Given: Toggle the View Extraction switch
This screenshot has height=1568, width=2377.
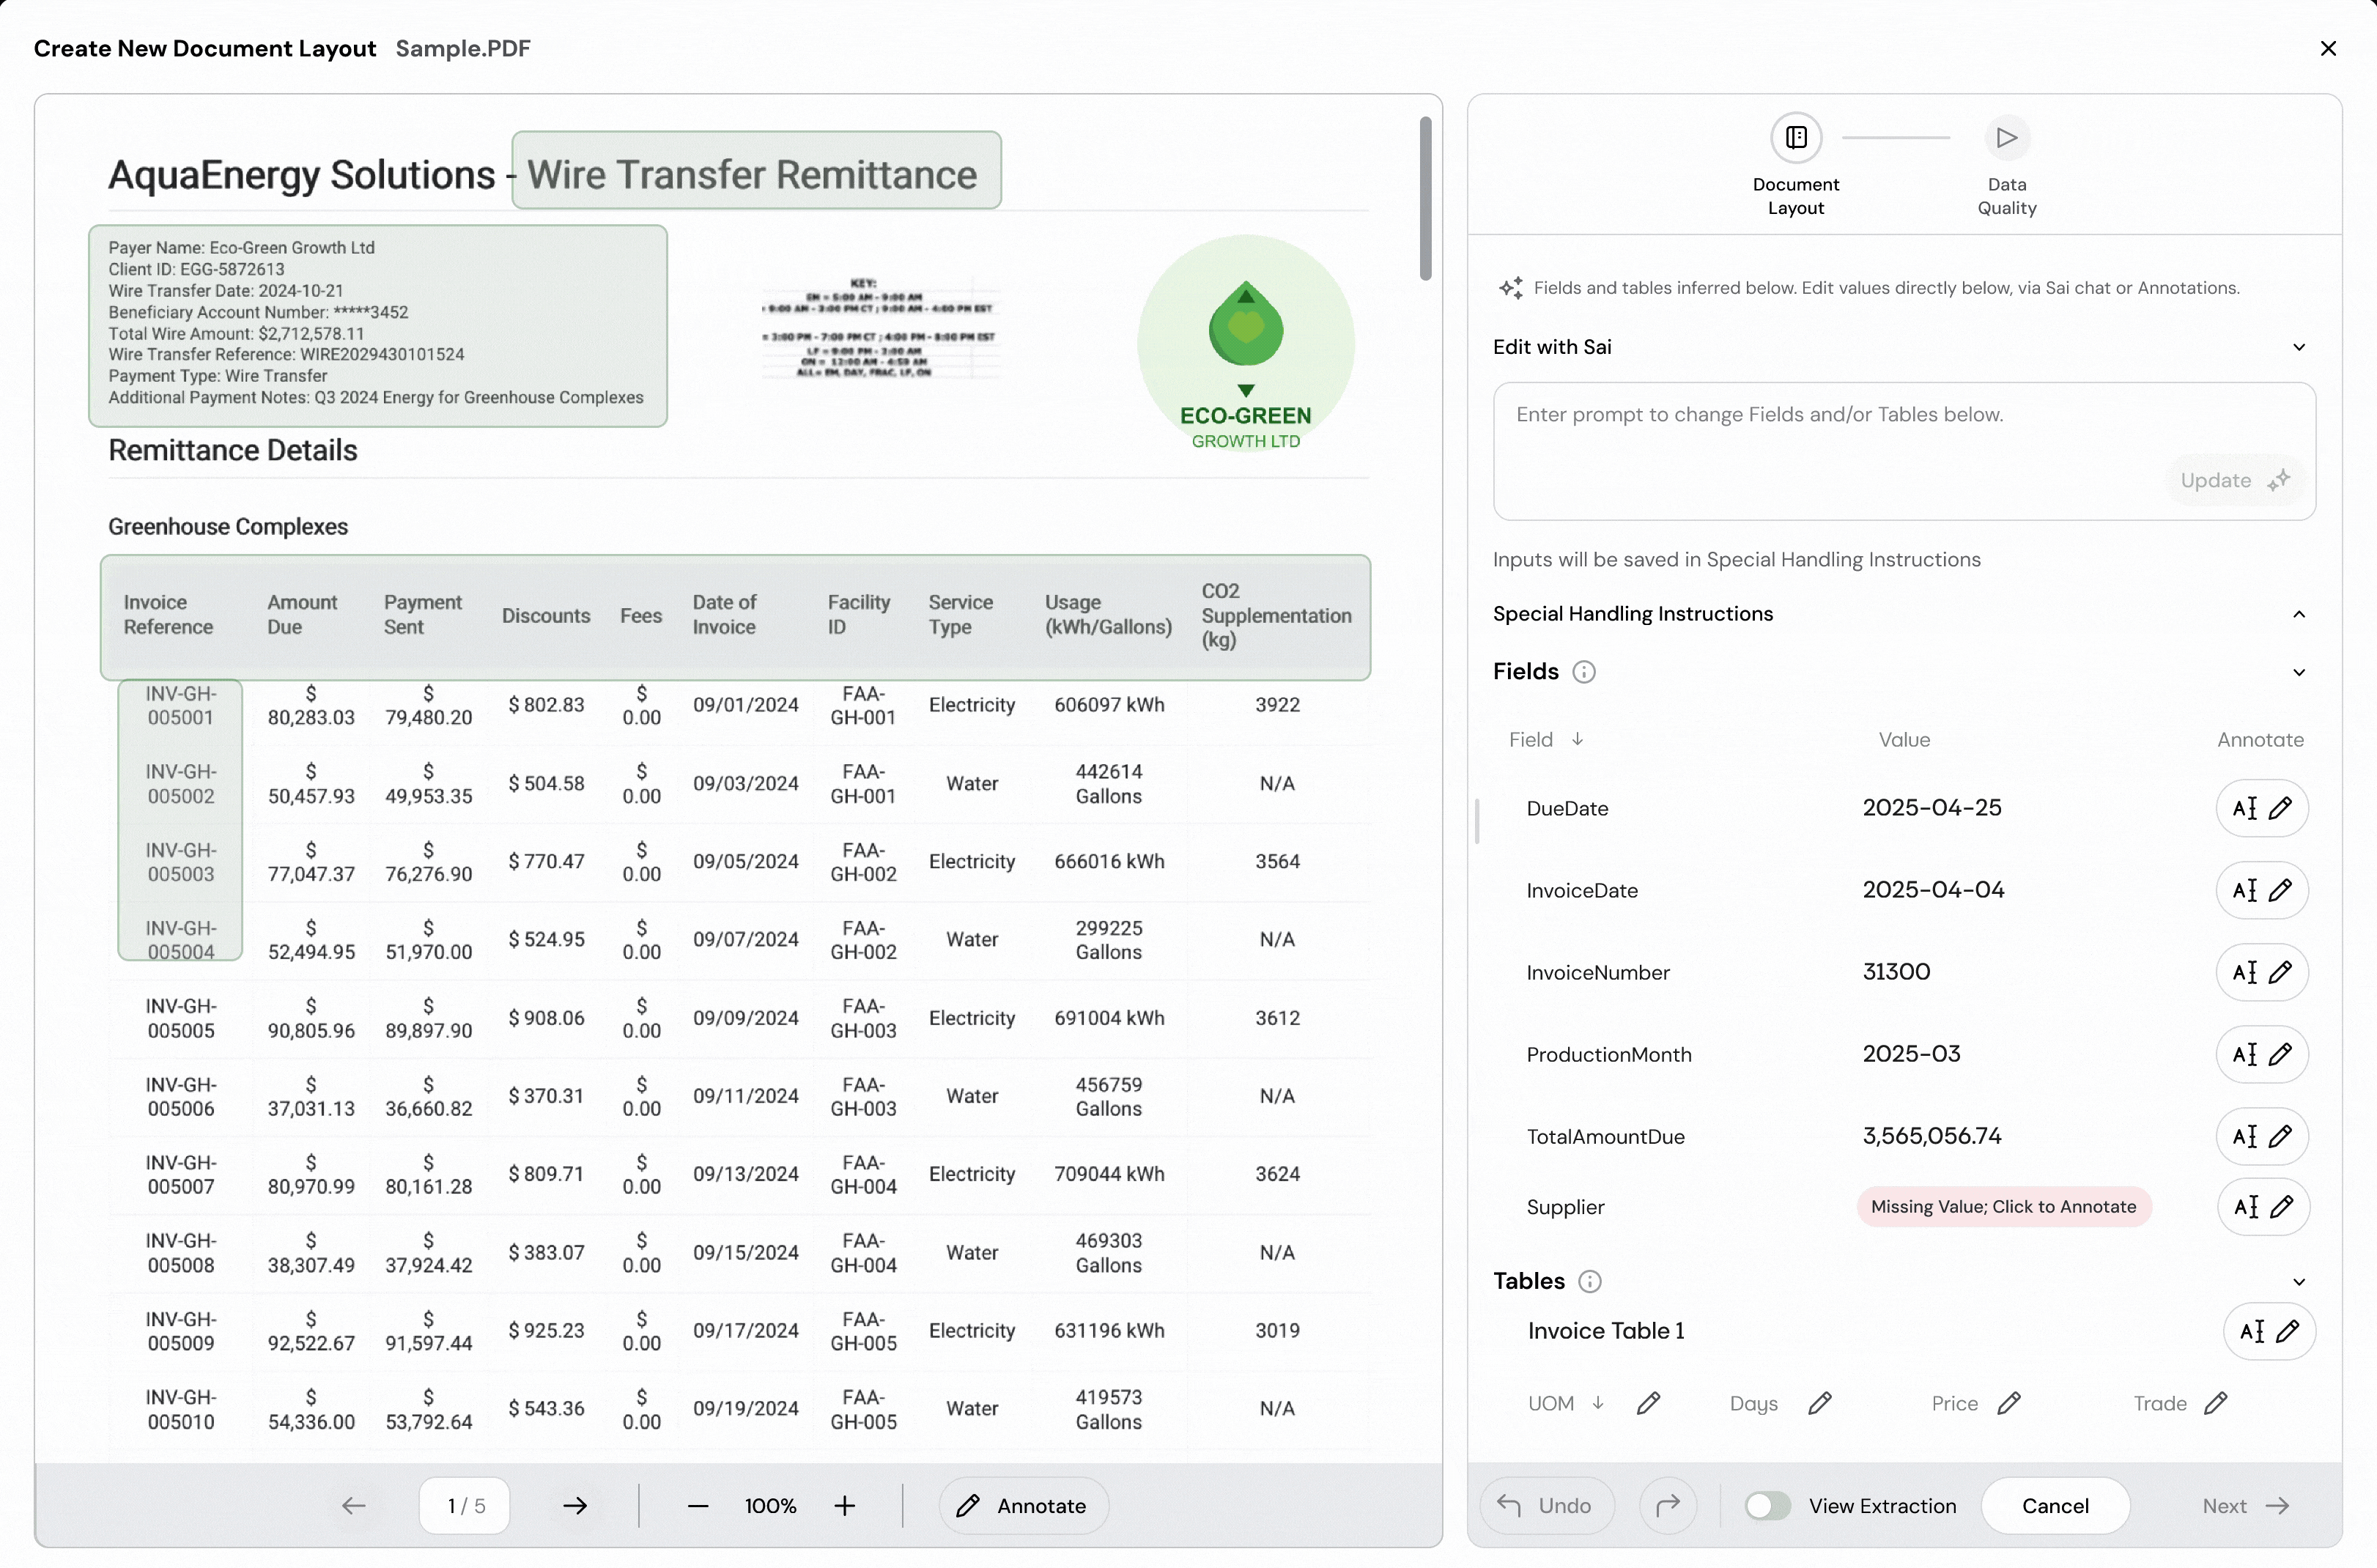Looking at the screenshot, I should (x=1767, y=1506).
